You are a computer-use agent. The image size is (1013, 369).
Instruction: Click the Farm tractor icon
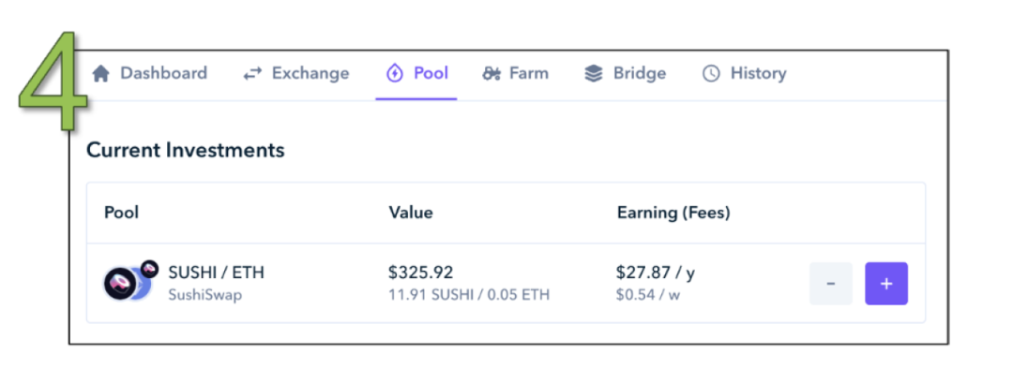pyautogui.click(x=491, y=74)
